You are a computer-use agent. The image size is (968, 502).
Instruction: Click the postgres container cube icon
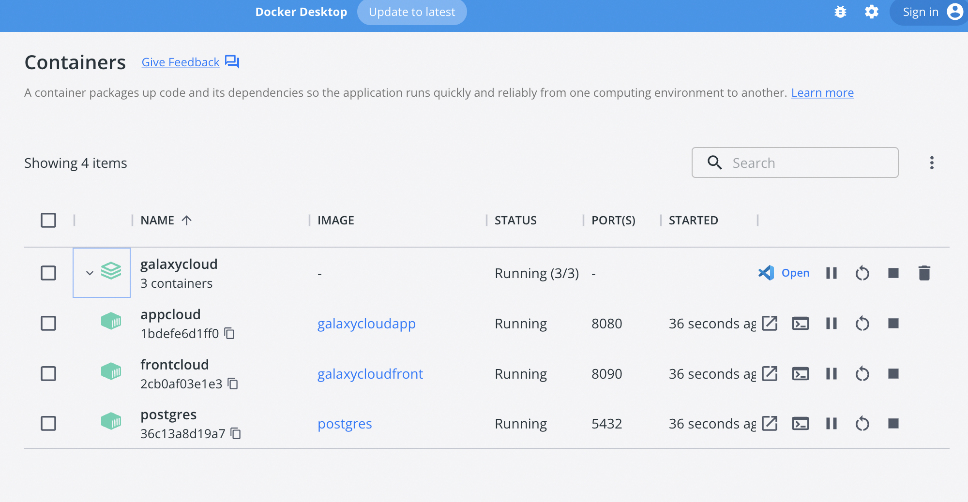point(111,421)
